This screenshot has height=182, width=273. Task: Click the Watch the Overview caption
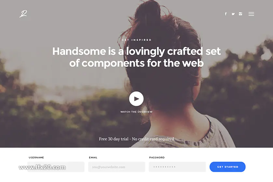136,112
